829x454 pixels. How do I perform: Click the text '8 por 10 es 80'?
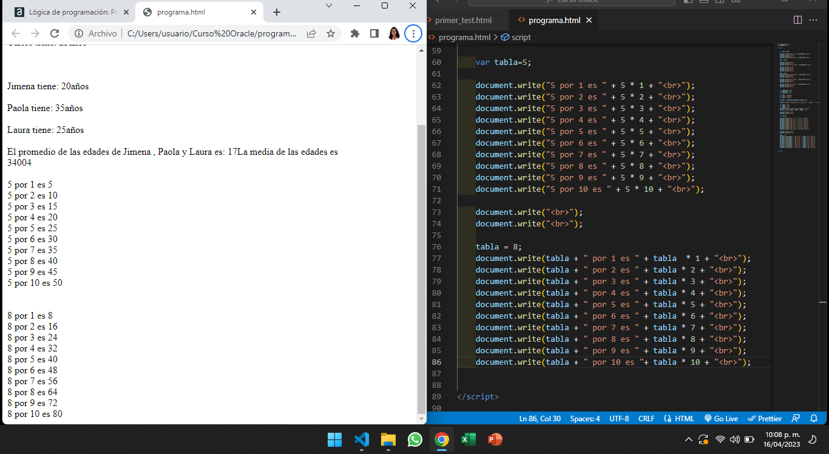click(x=35, y=414)
